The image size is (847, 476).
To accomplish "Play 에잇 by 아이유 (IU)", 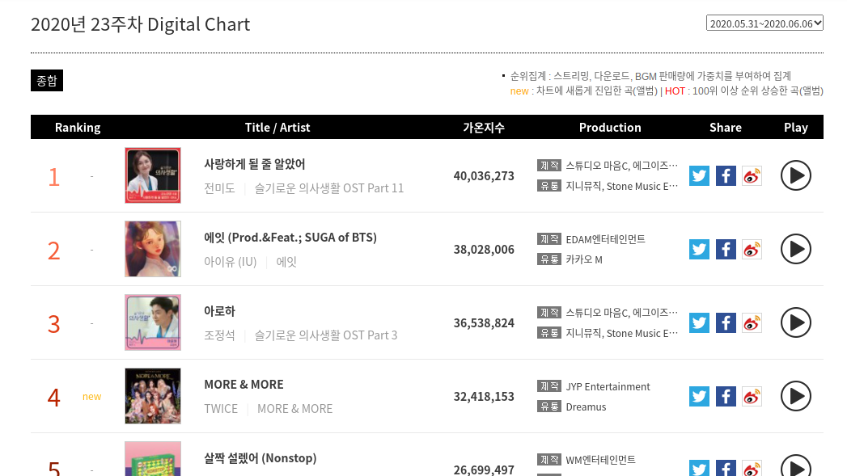I will tap(796, 250).
